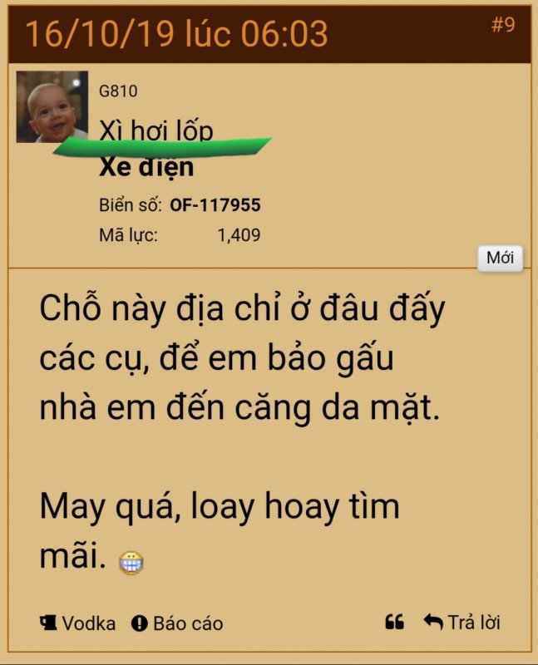Click the "Vodka" text label

coord(89,623)
